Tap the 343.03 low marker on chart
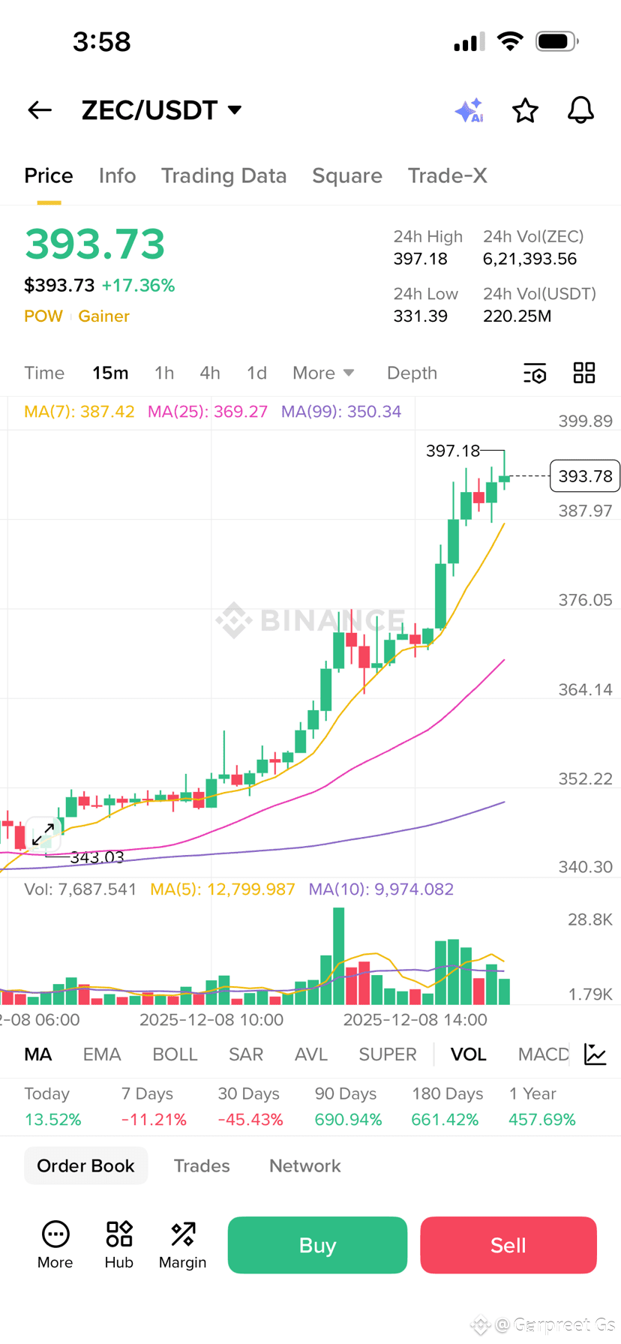 (97, 857)
